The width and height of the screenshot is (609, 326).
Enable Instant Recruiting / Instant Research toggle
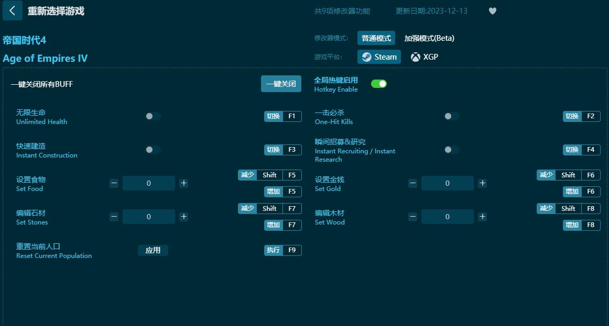click(451, 150)
